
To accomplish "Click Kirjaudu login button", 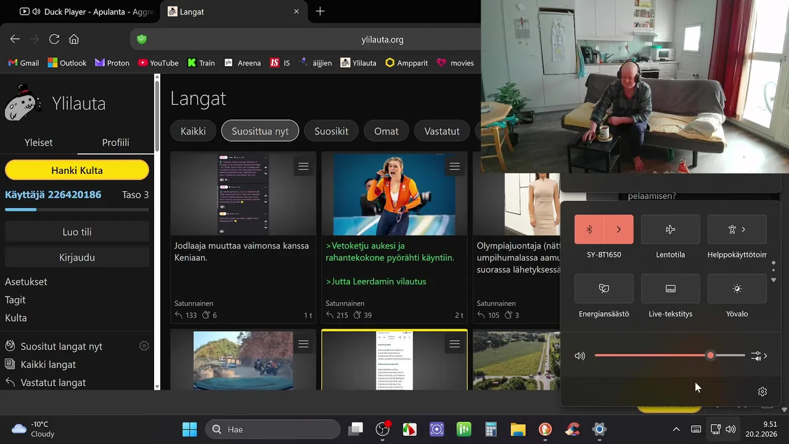I will click(x=77, y=257).
